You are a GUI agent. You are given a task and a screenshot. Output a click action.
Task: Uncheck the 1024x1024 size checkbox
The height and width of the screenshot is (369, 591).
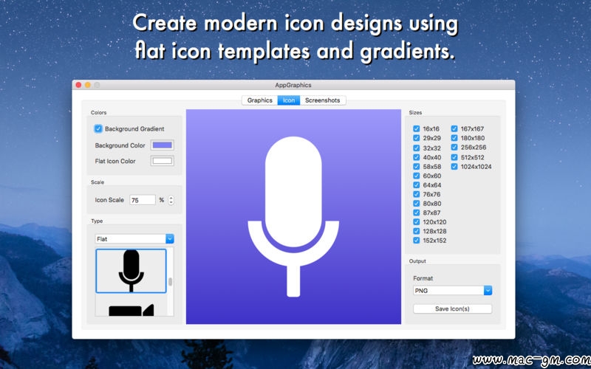point(454,167)
